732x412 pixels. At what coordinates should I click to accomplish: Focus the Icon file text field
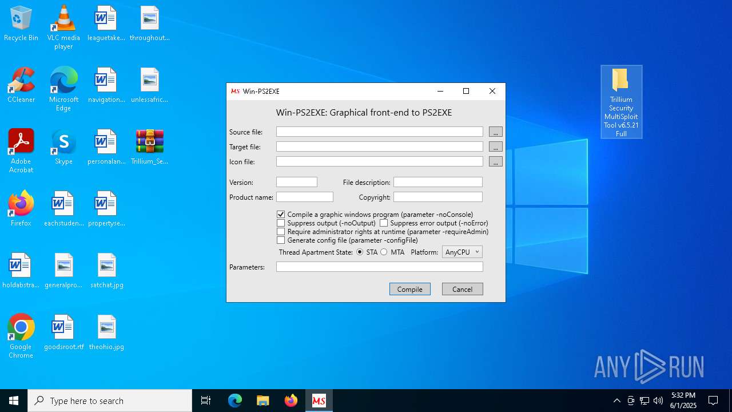point(380,161)
